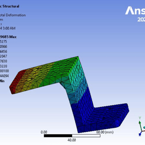This screenshot has height=145, width=145.
Task: Select the 'Min' legend label
Action: (2, 81)
